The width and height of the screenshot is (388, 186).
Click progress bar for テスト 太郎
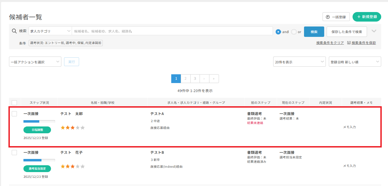(x=39, y=121)
